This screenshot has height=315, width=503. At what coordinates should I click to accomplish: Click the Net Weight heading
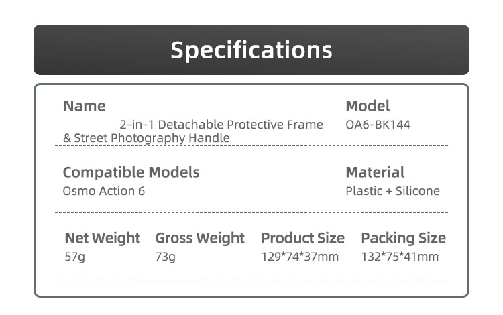coord(103,239)
